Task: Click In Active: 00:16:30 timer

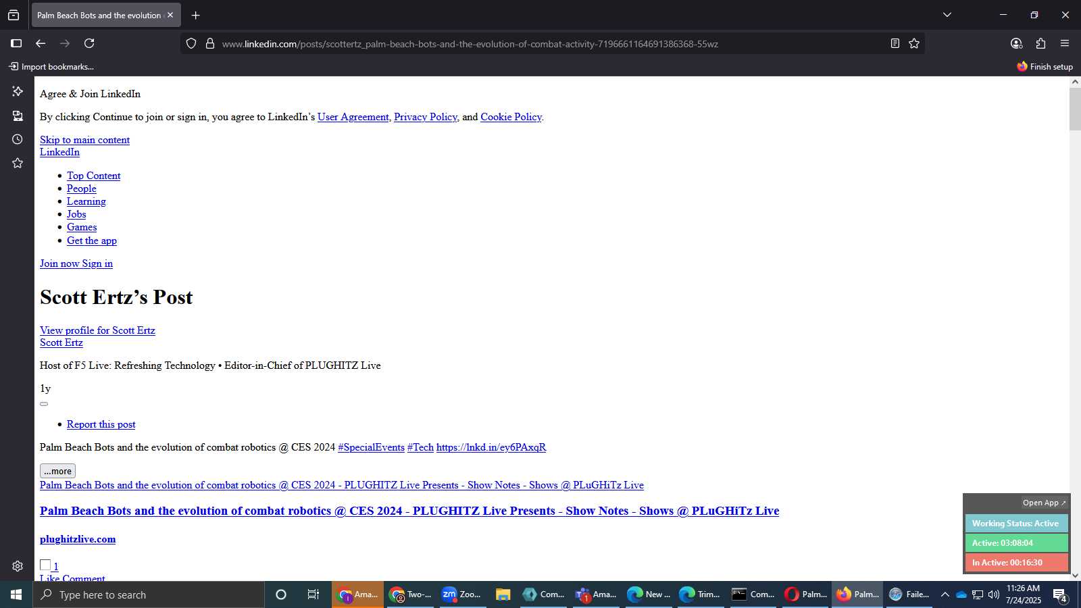Action: 1016,563
